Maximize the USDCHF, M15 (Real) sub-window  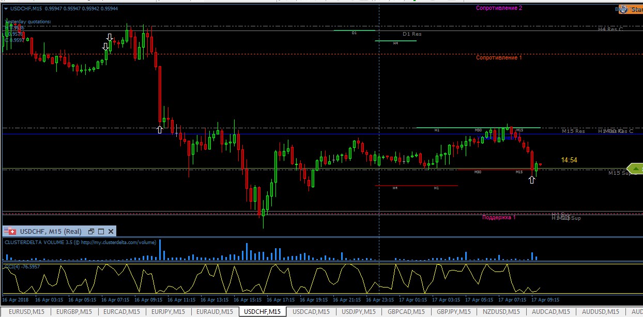coord(101,231)
